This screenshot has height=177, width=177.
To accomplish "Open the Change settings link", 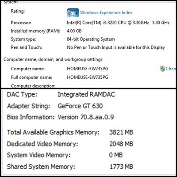I will tap(171, 69).
